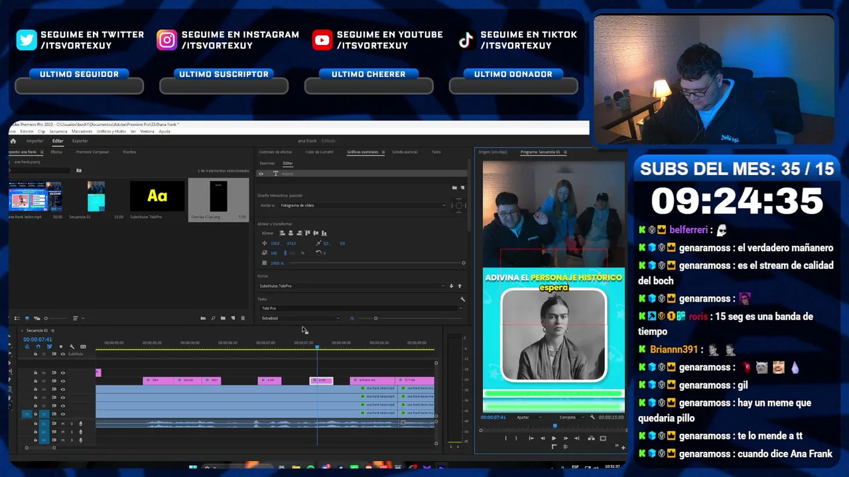This screenshot has height=477, width=849.
Task: Click the new bin folder icon in Project panel
Action: 223,318
